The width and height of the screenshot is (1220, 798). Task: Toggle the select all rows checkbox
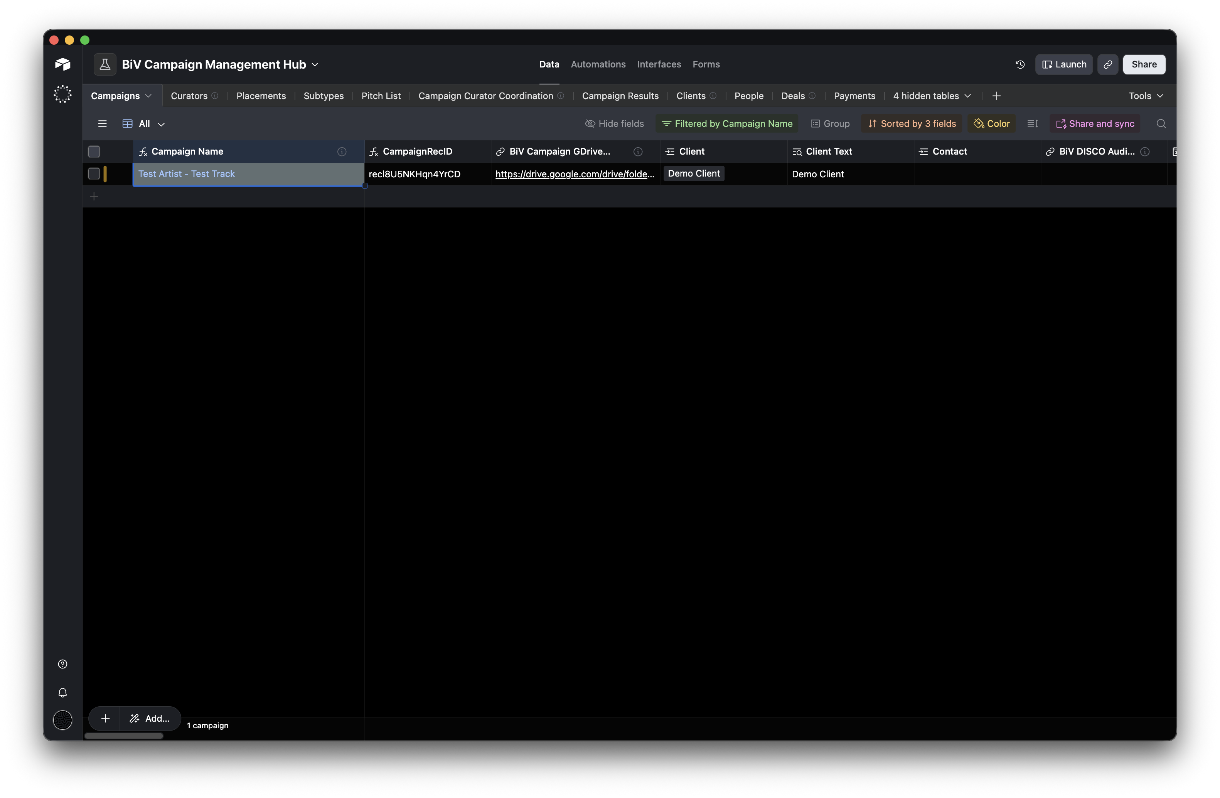tap(94, 152)
